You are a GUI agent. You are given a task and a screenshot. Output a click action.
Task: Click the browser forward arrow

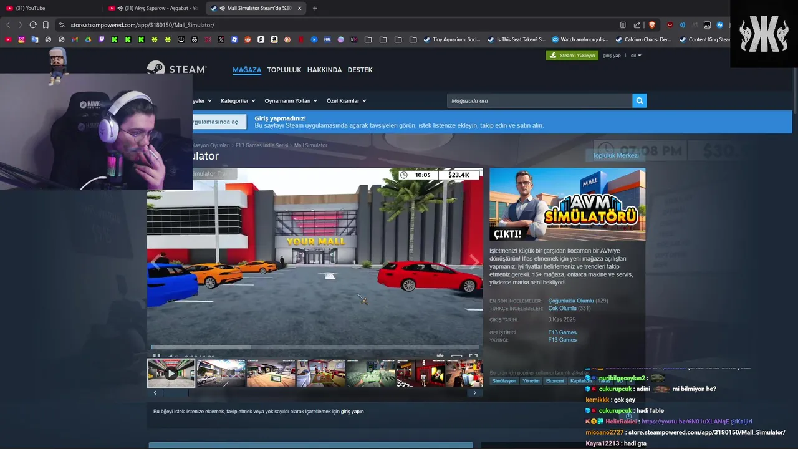pos(21,25)
